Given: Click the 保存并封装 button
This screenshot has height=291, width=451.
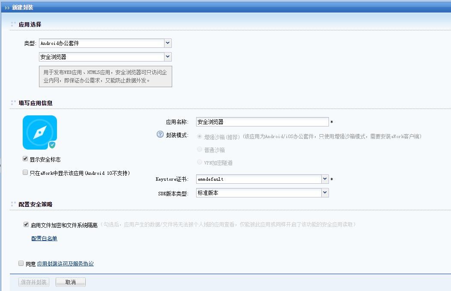Looking at the screenshot, I should click(34, 282).
